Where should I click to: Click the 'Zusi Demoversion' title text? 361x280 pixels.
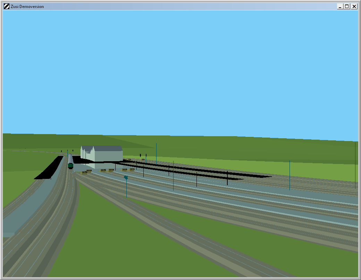coord(27,7)
